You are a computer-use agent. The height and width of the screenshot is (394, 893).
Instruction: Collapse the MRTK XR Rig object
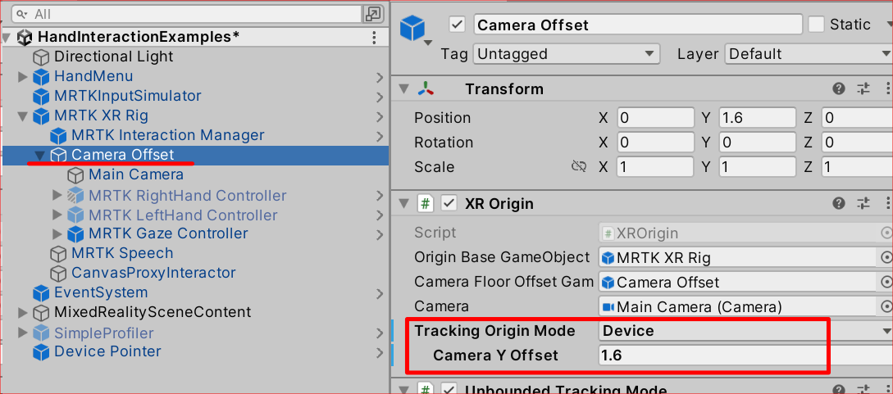coord(23,116)
